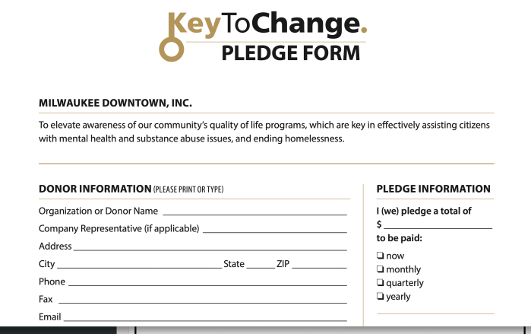531x334 pixels.
Task: Click the ZIP code field
Action: 319,264
